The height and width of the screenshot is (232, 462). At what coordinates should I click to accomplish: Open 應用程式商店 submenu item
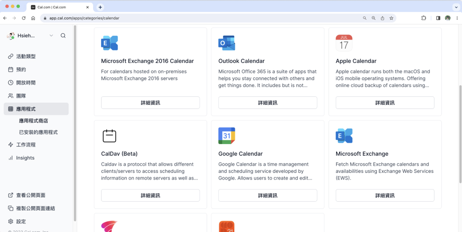(33, 121)
